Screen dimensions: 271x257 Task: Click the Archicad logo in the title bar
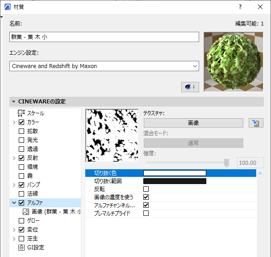coord(8,7)
